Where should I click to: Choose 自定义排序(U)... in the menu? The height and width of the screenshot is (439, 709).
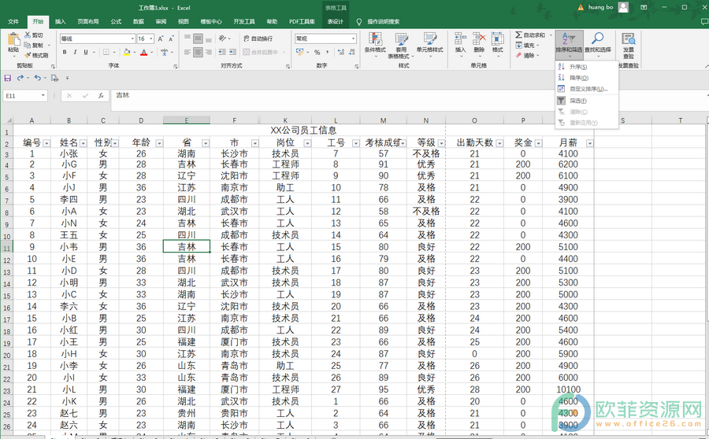586,89
